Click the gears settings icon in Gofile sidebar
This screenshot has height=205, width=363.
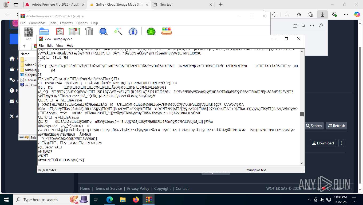pyautogui.click(x=12, y=80)
